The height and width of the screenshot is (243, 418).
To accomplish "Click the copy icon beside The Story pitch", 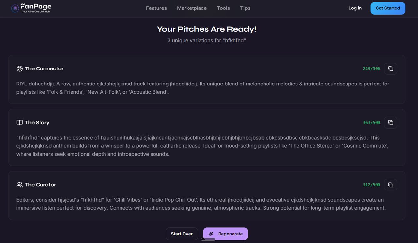I will (391, 122).
